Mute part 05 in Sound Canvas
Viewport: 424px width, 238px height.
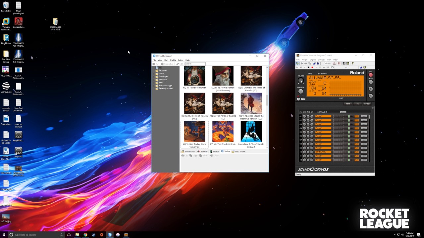(308, 132)
